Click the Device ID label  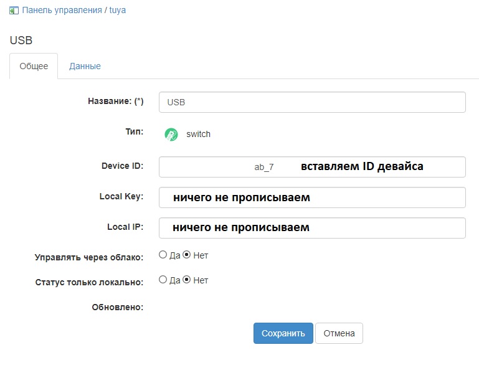(x=122, y=166)
